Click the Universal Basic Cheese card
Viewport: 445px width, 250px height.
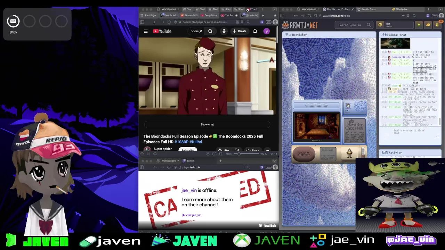pos(354,131)
